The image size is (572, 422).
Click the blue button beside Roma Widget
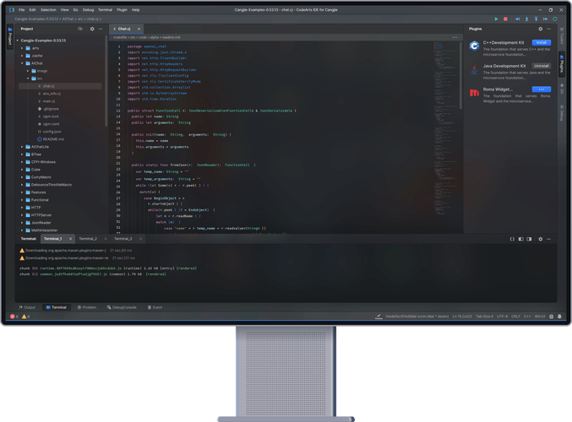point(542,89)
